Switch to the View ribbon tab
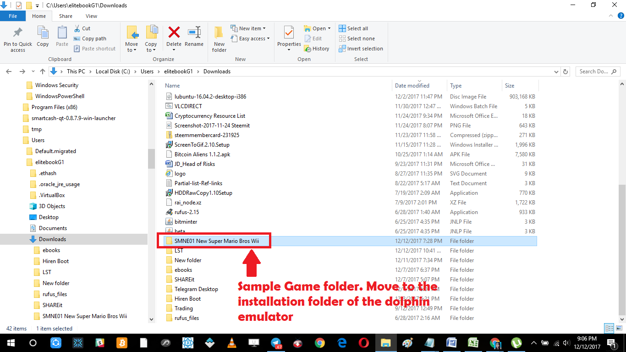The image size is (626, 352). point(91,16)
